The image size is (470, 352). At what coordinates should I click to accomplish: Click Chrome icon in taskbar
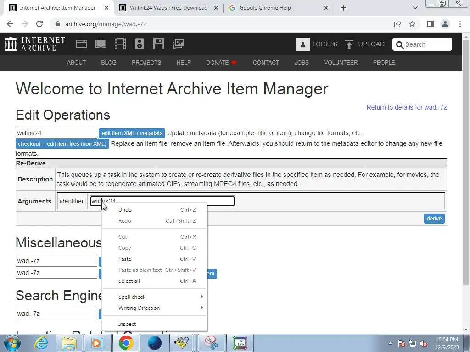(x=126, y=343)
